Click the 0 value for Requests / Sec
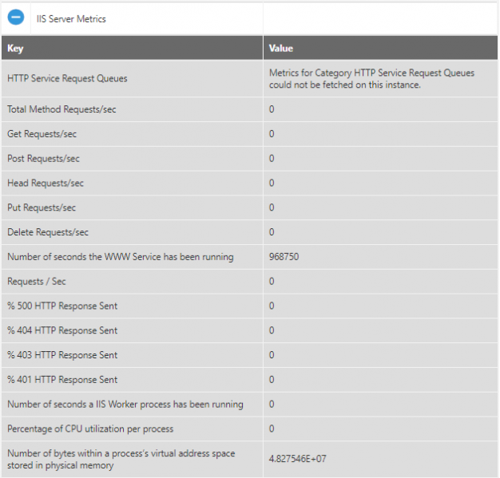Viewport: 500px width, 478px height. point(272,282)
